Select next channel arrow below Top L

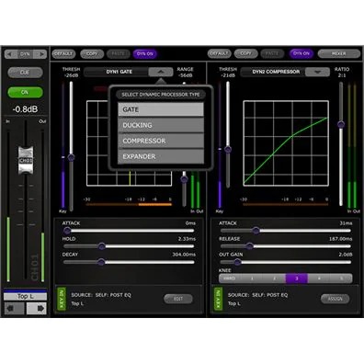(x=37, y=308)
